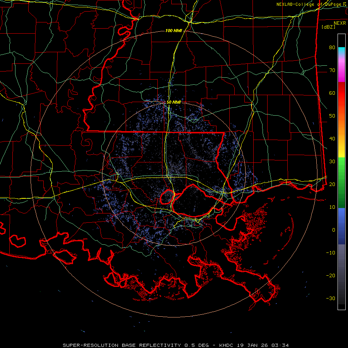Click the 0 dBZ scale value
Image resolution: width=348 pixels, height=348 pixels.
tap(334, 230)
